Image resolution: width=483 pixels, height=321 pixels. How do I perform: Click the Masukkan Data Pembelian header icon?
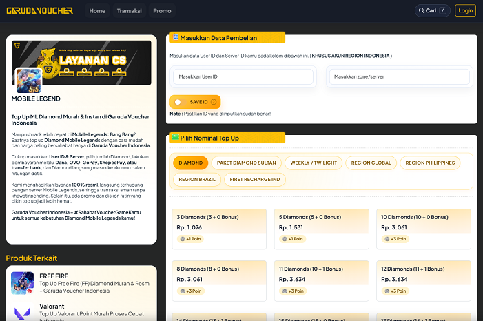175,37
